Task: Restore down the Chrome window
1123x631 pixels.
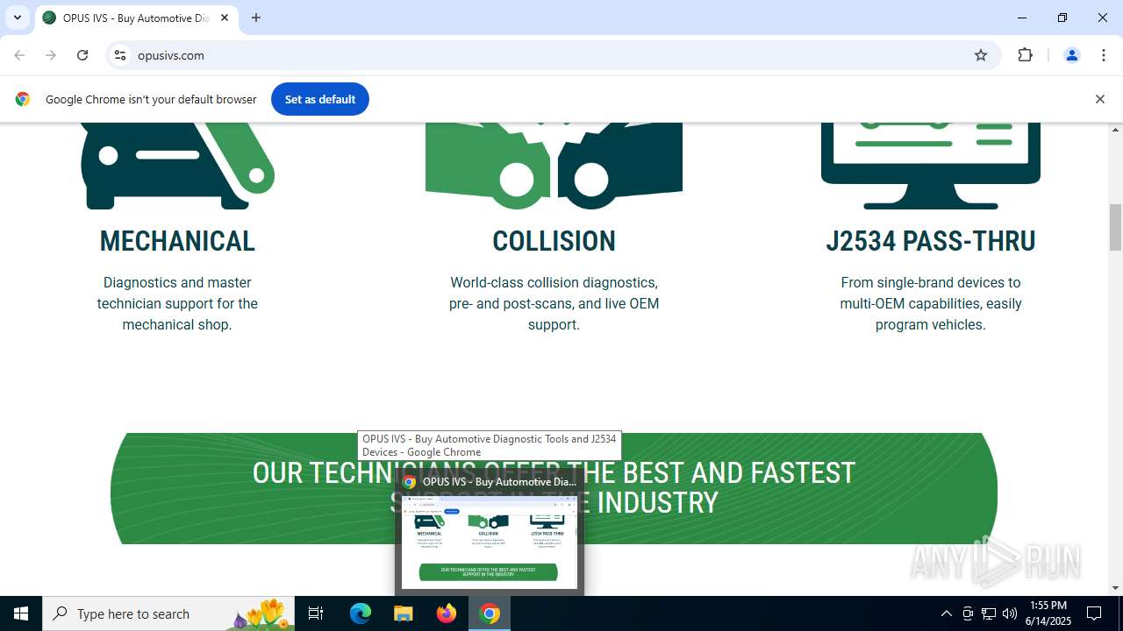Action: 1062,18
